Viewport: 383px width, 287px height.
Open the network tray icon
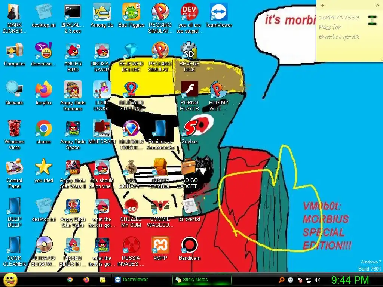click(309, 280)
